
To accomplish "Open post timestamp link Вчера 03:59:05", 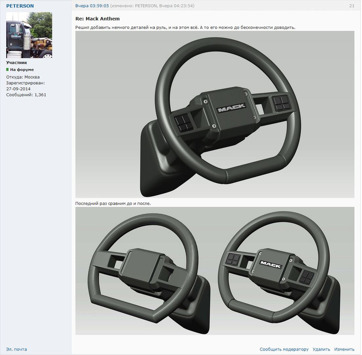I will (x=92, y=6).
